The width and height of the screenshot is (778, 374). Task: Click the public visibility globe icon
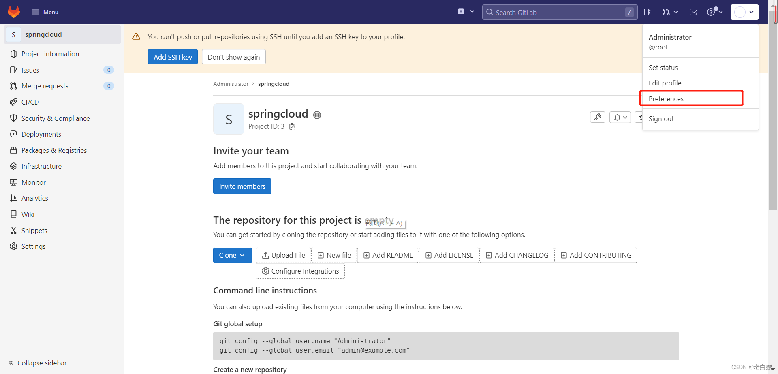[x=317, y=115]
